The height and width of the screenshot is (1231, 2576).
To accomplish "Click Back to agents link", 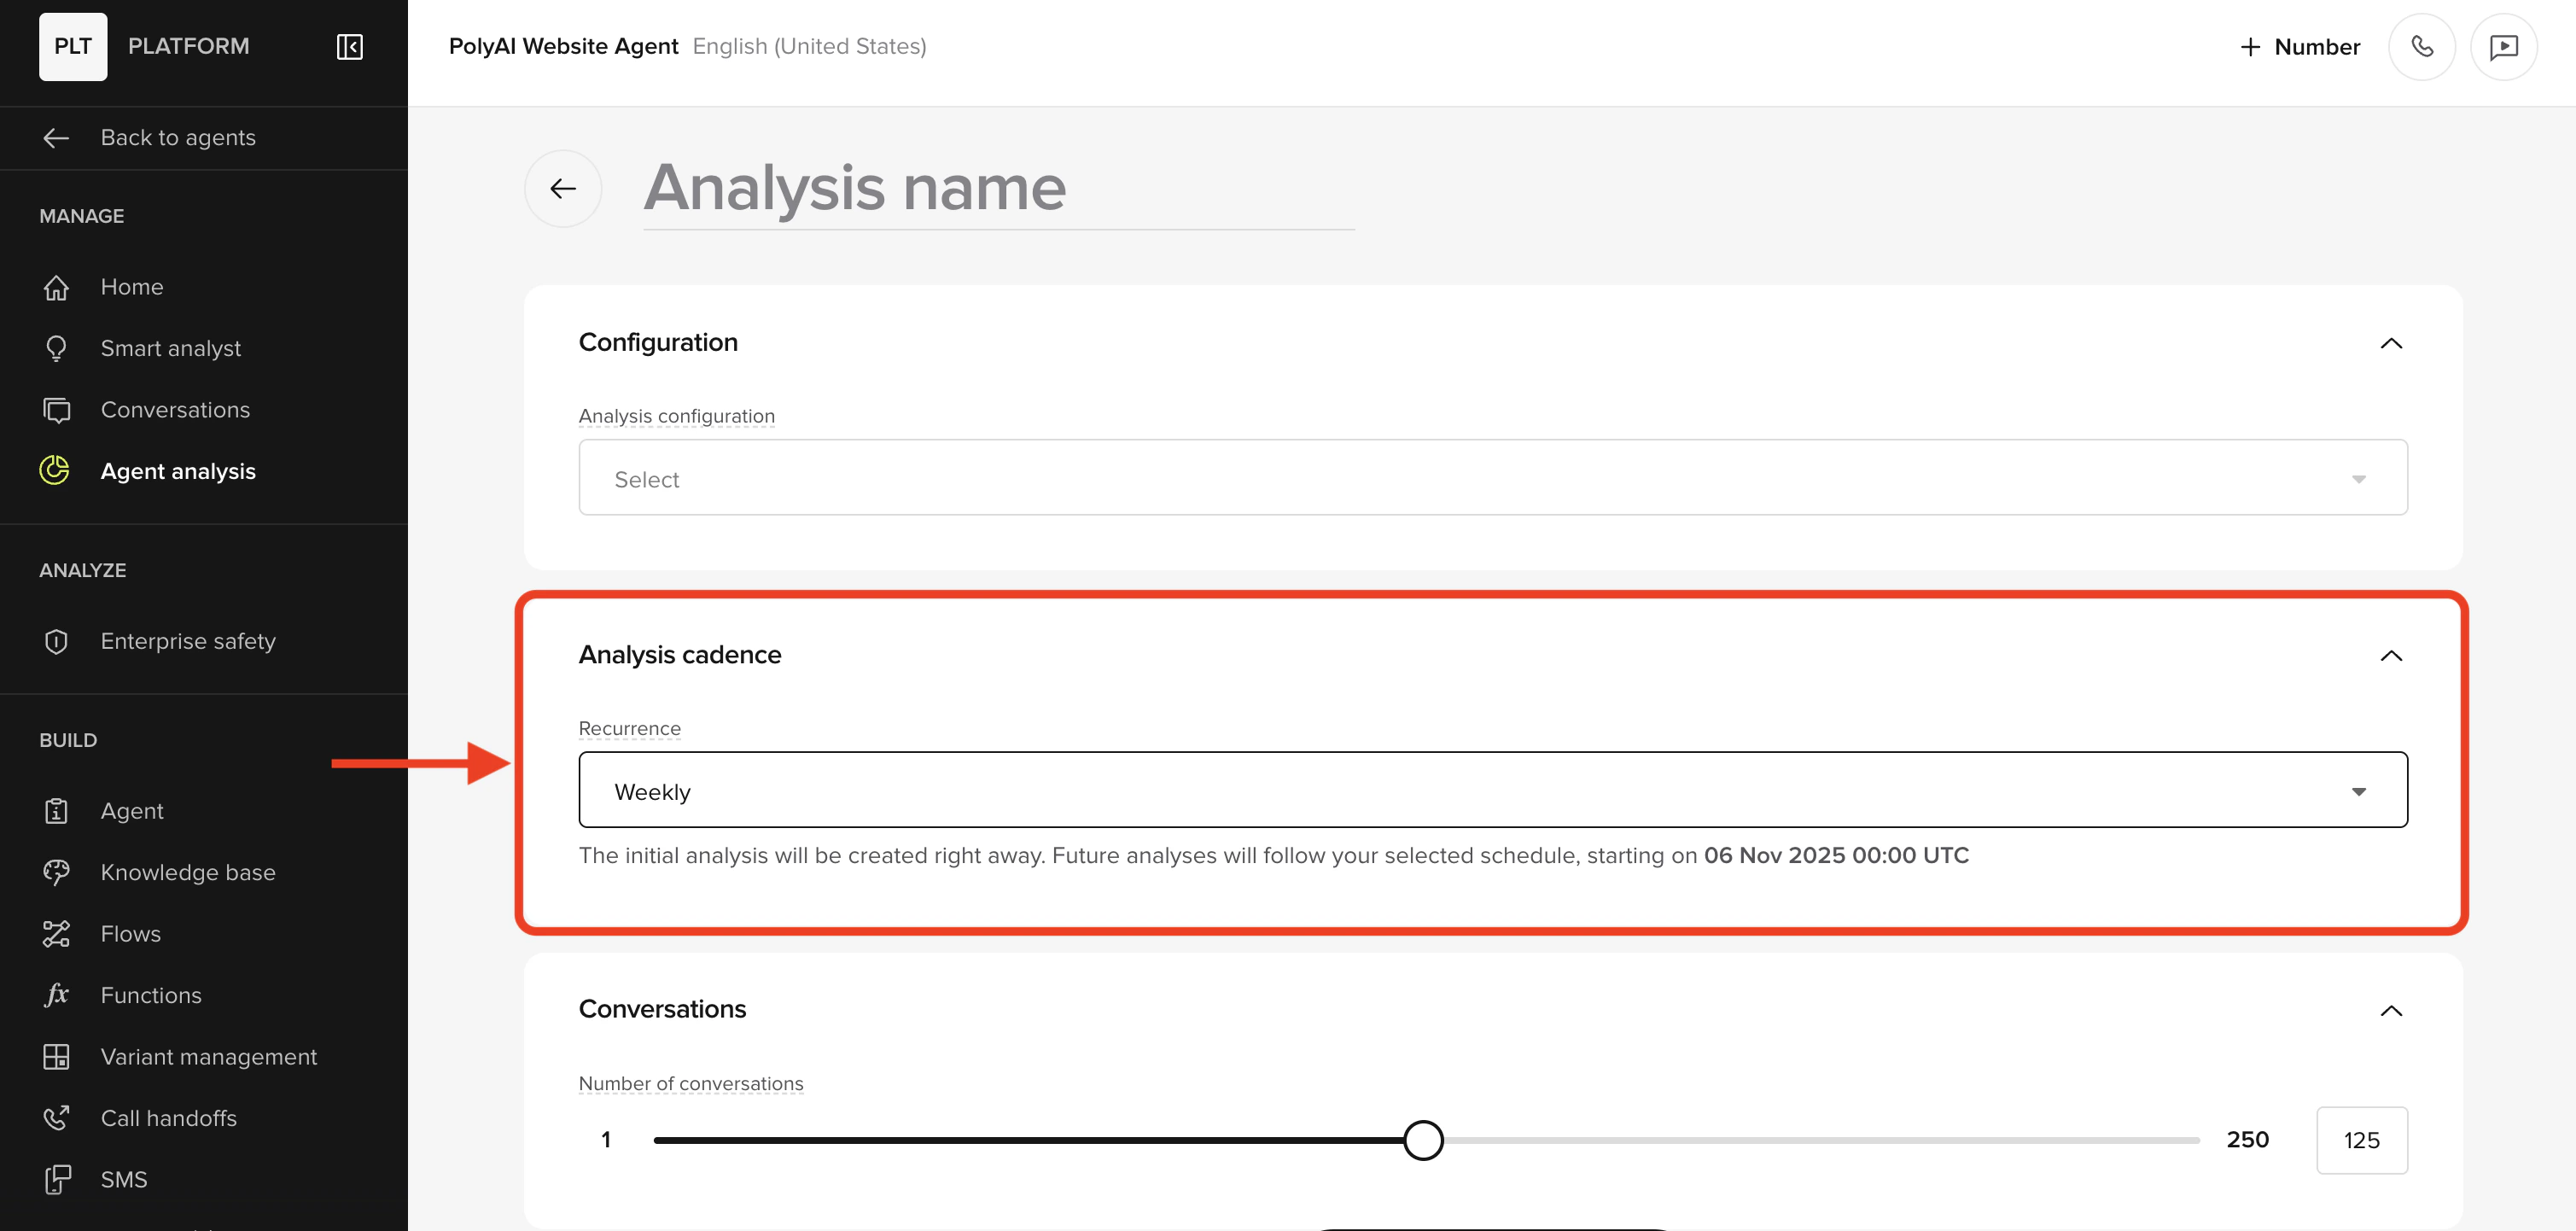I will pos(177,138).
